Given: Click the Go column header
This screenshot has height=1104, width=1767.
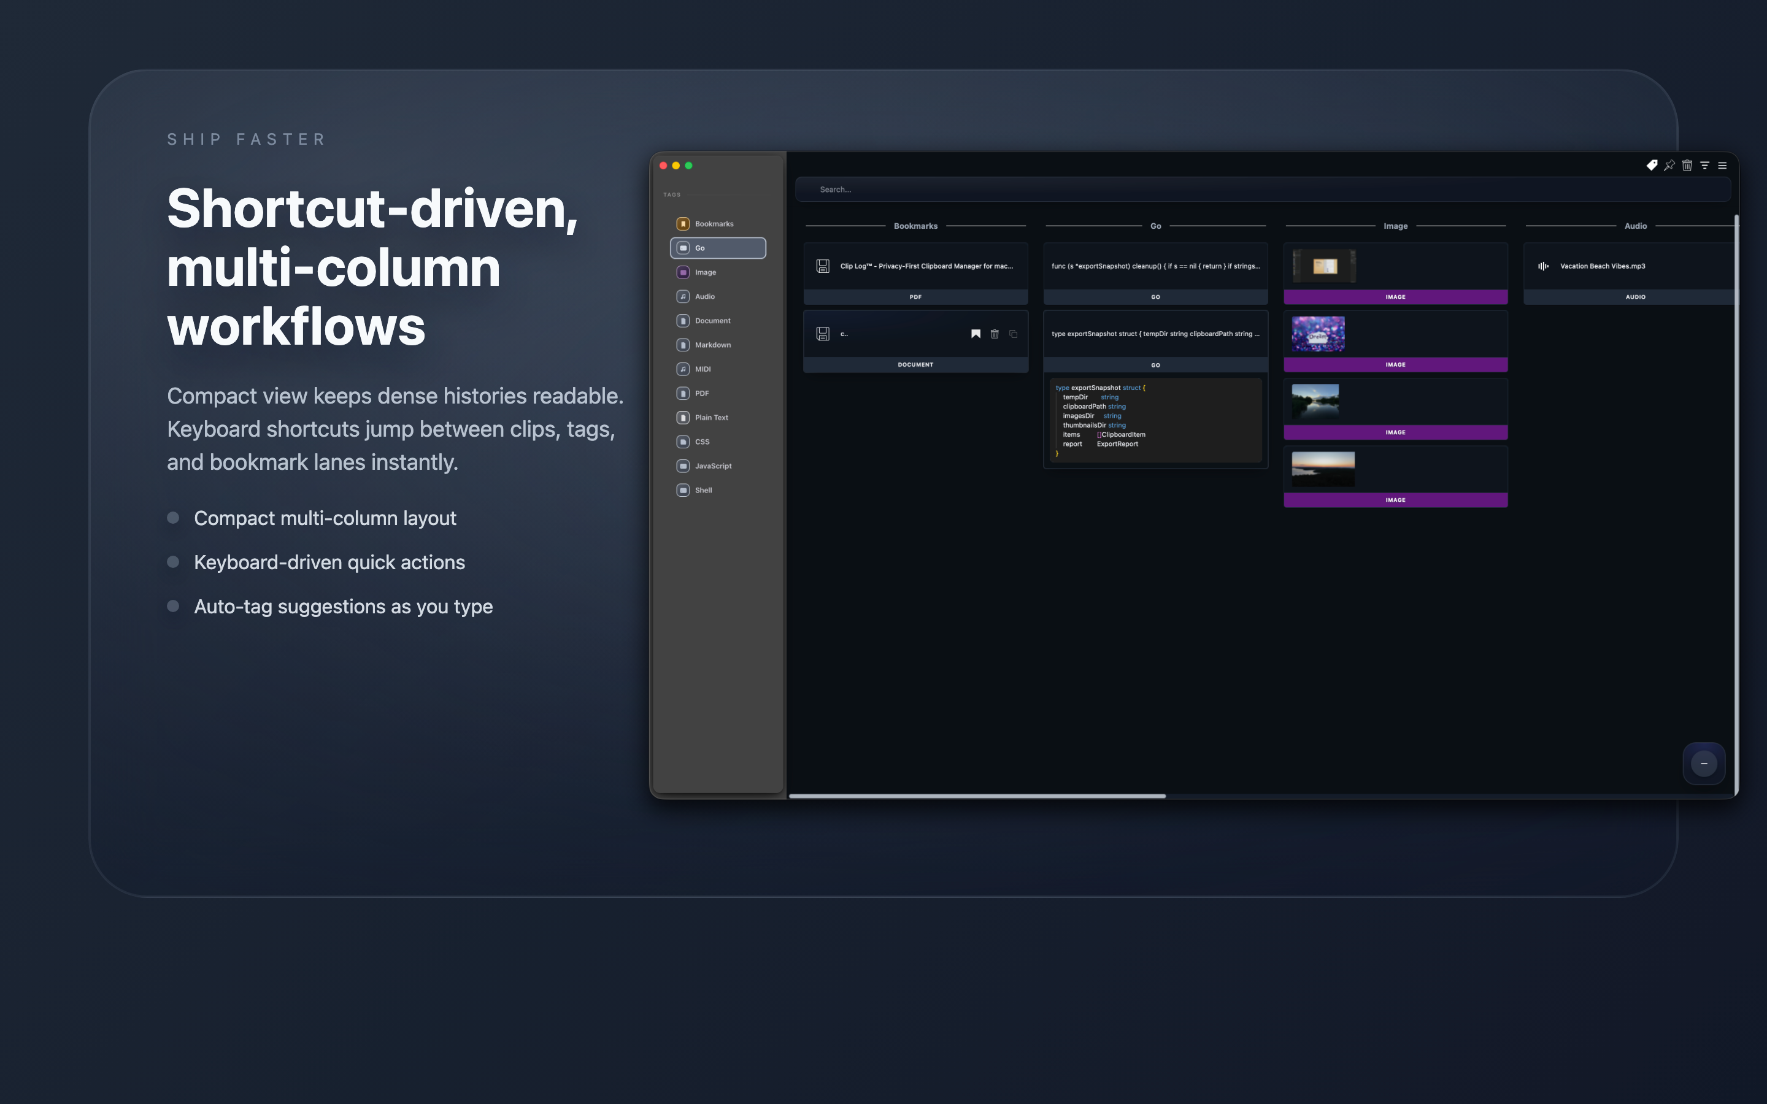Looking at the screenshot, I should tap(1155, 226).
